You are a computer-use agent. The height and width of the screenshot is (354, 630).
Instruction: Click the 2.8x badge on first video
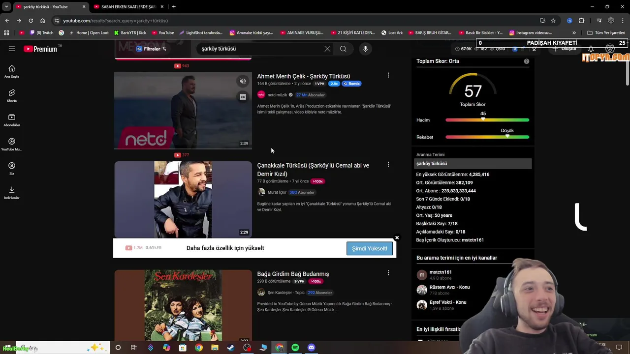point(334,84)
